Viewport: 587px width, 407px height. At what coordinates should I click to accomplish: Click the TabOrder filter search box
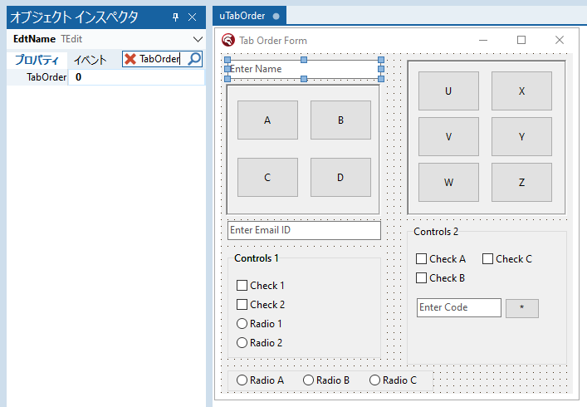tap(162, 59)
